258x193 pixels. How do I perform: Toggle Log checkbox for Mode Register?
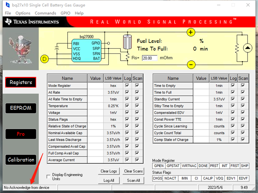tap(127, 85)
